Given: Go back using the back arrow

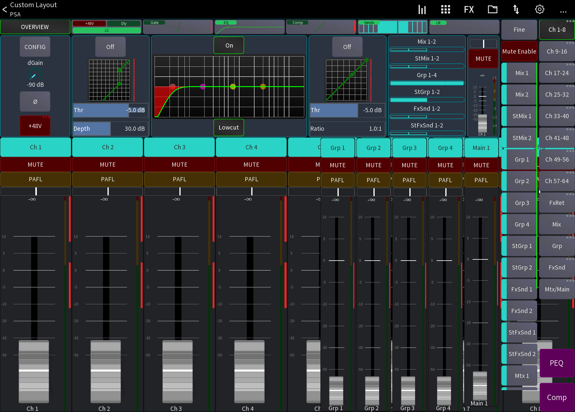Looking at the screenshot, I should point(4,9).
